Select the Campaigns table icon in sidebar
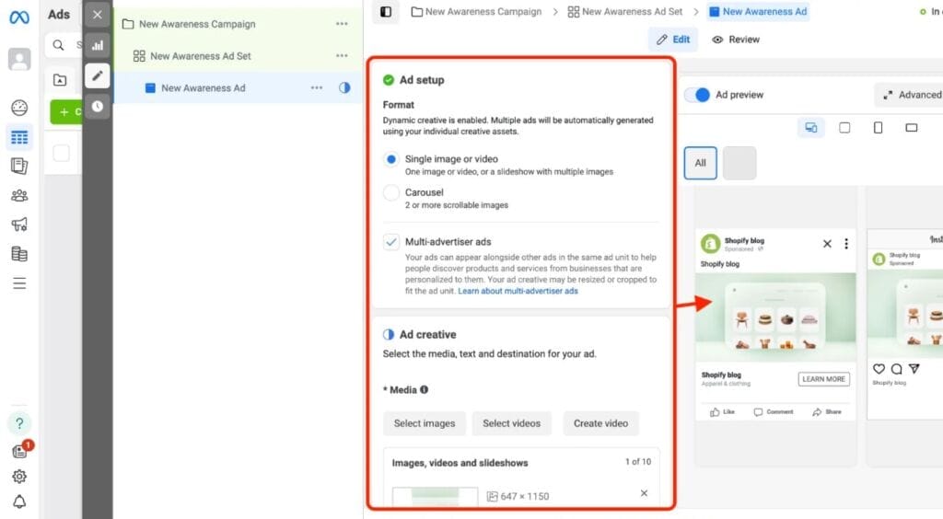The width and height of the screenshot is (943, 519). pyautogui.click(x=19, y=137)
